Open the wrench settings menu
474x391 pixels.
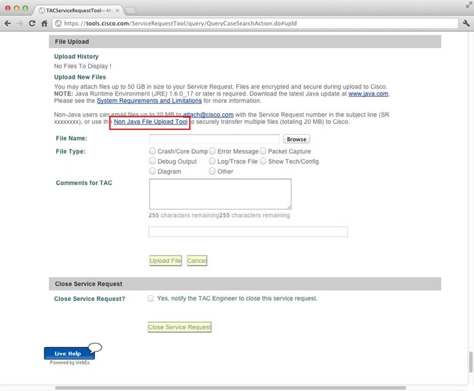click(466, 23)
